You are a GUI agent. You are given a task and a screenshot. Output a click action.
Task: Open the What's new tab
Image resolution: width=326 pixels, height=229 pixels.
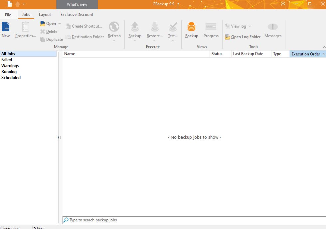click(x=77, y=4)
